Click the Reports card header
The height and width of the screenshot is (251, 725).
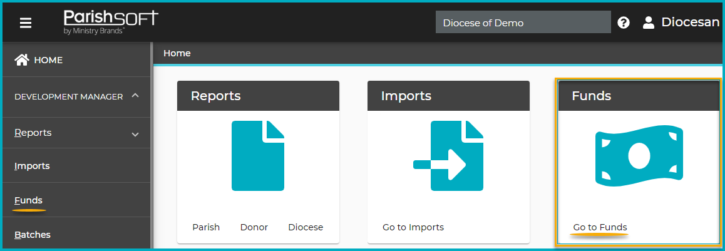(x=258, y=96)
